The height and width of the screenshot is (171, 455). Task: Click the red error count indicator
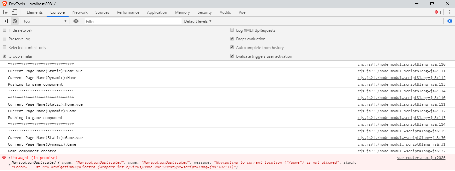[438, 12]
